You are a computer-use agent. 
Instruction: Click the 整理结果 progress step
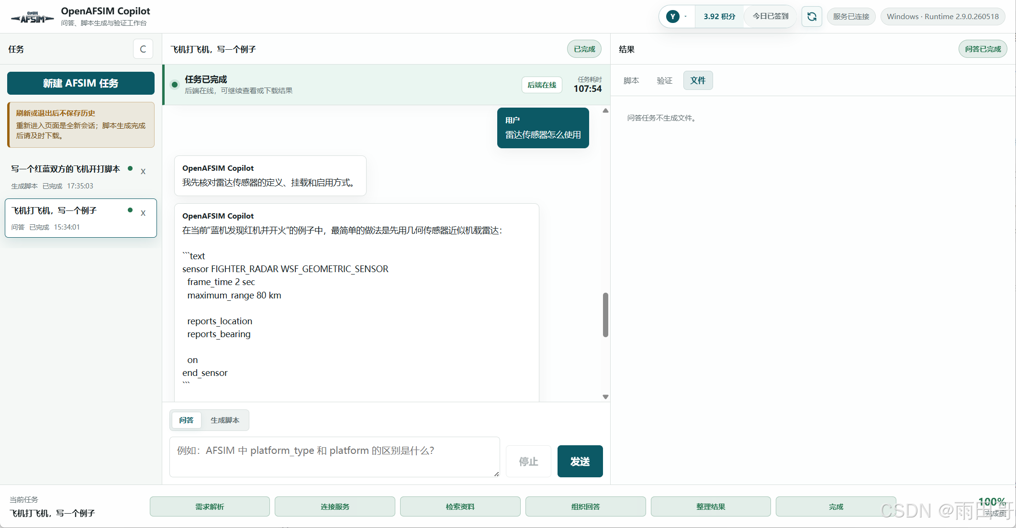[711, 506]
